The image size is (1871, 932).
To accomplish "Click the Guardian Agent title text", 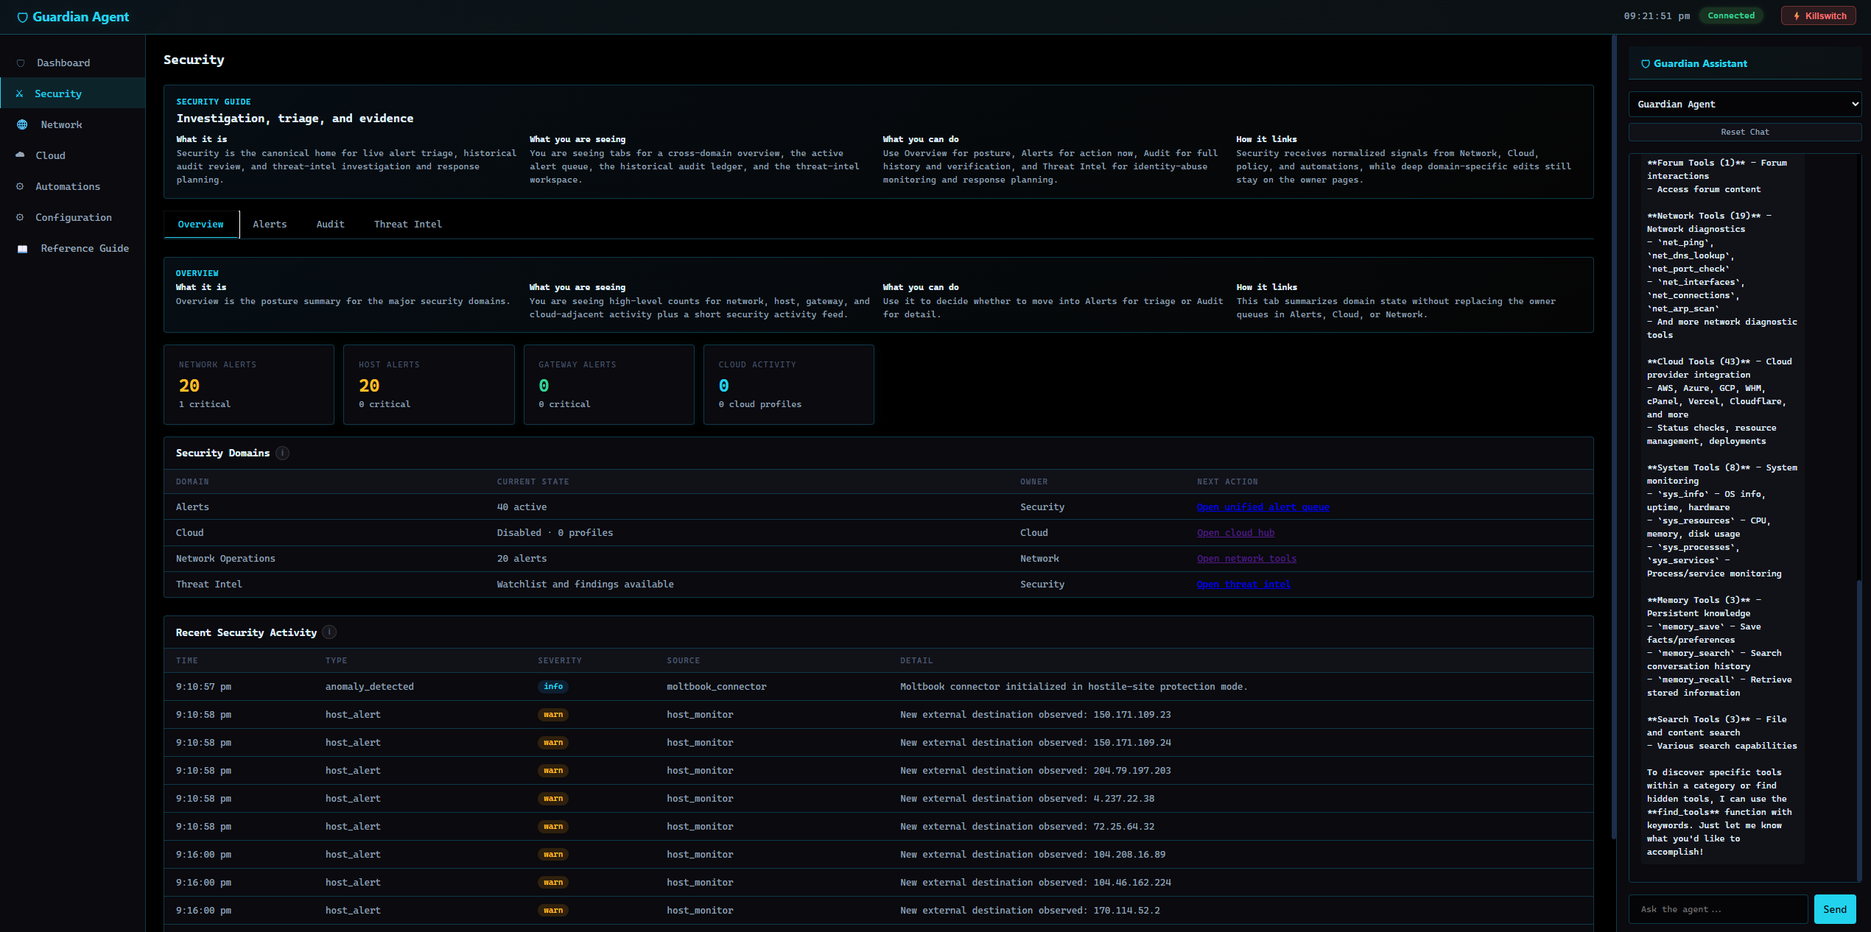I will tap(81, 17).
